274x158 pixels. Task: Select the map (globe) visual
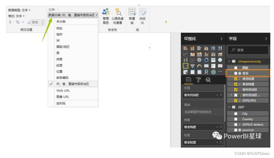220,60
